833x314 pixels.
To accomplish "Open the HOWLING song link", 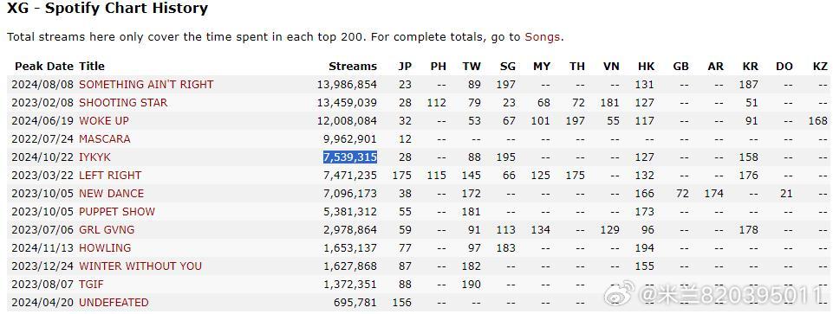I will point(105,247).
